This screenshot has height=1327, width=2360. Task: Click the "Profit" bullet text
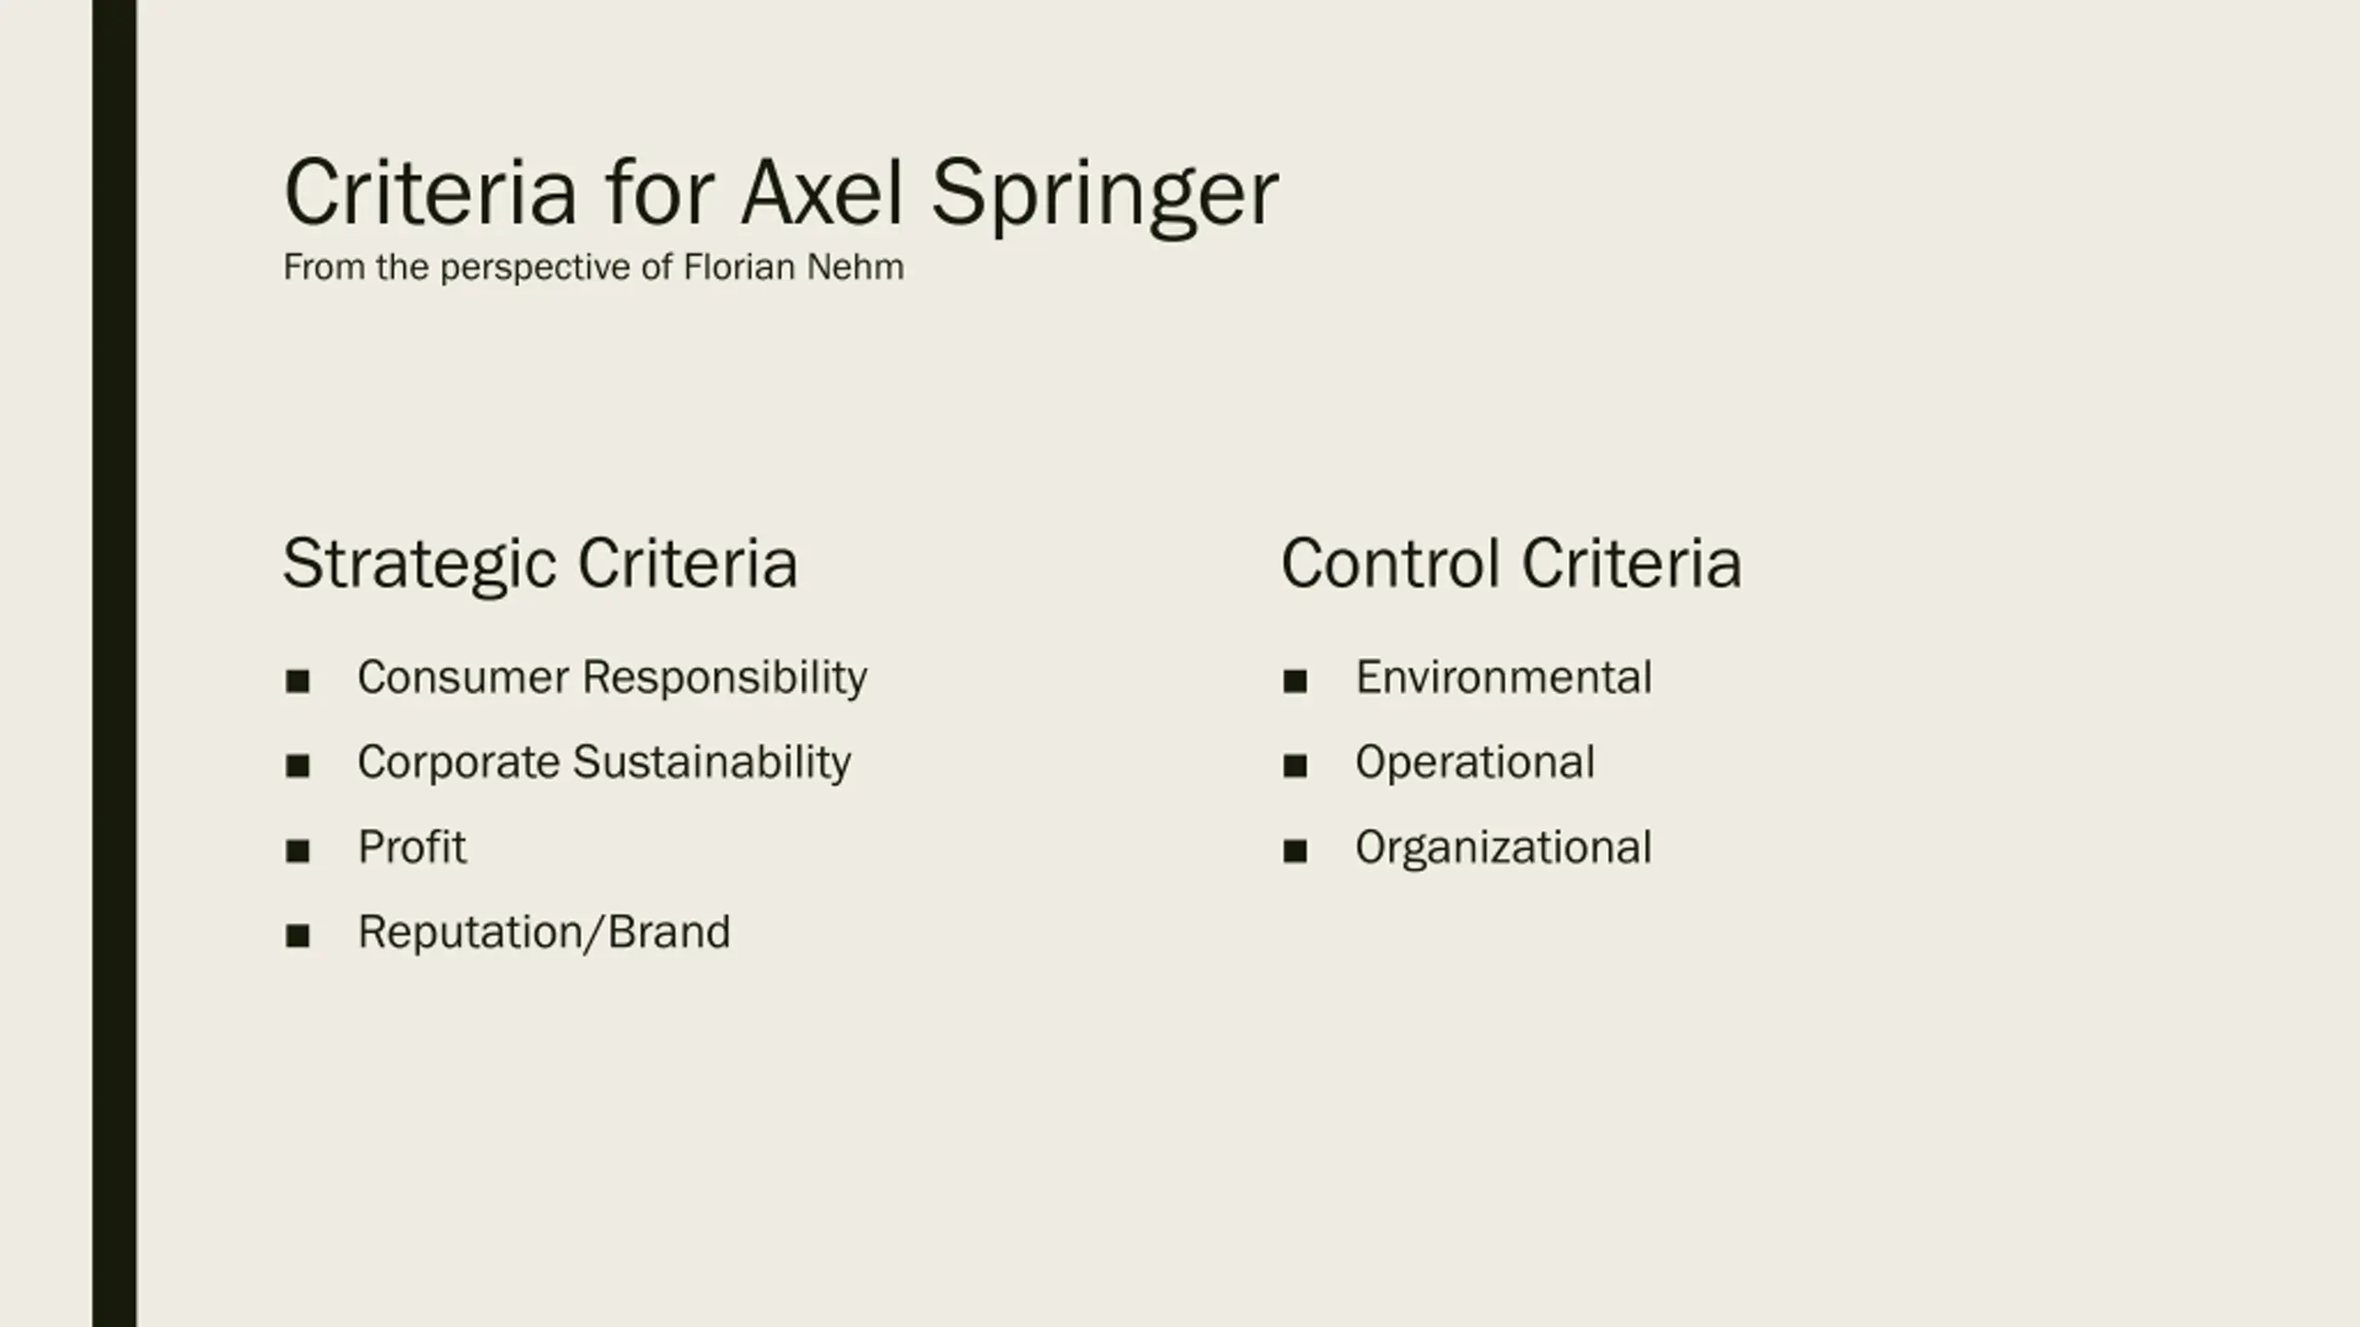411,847
